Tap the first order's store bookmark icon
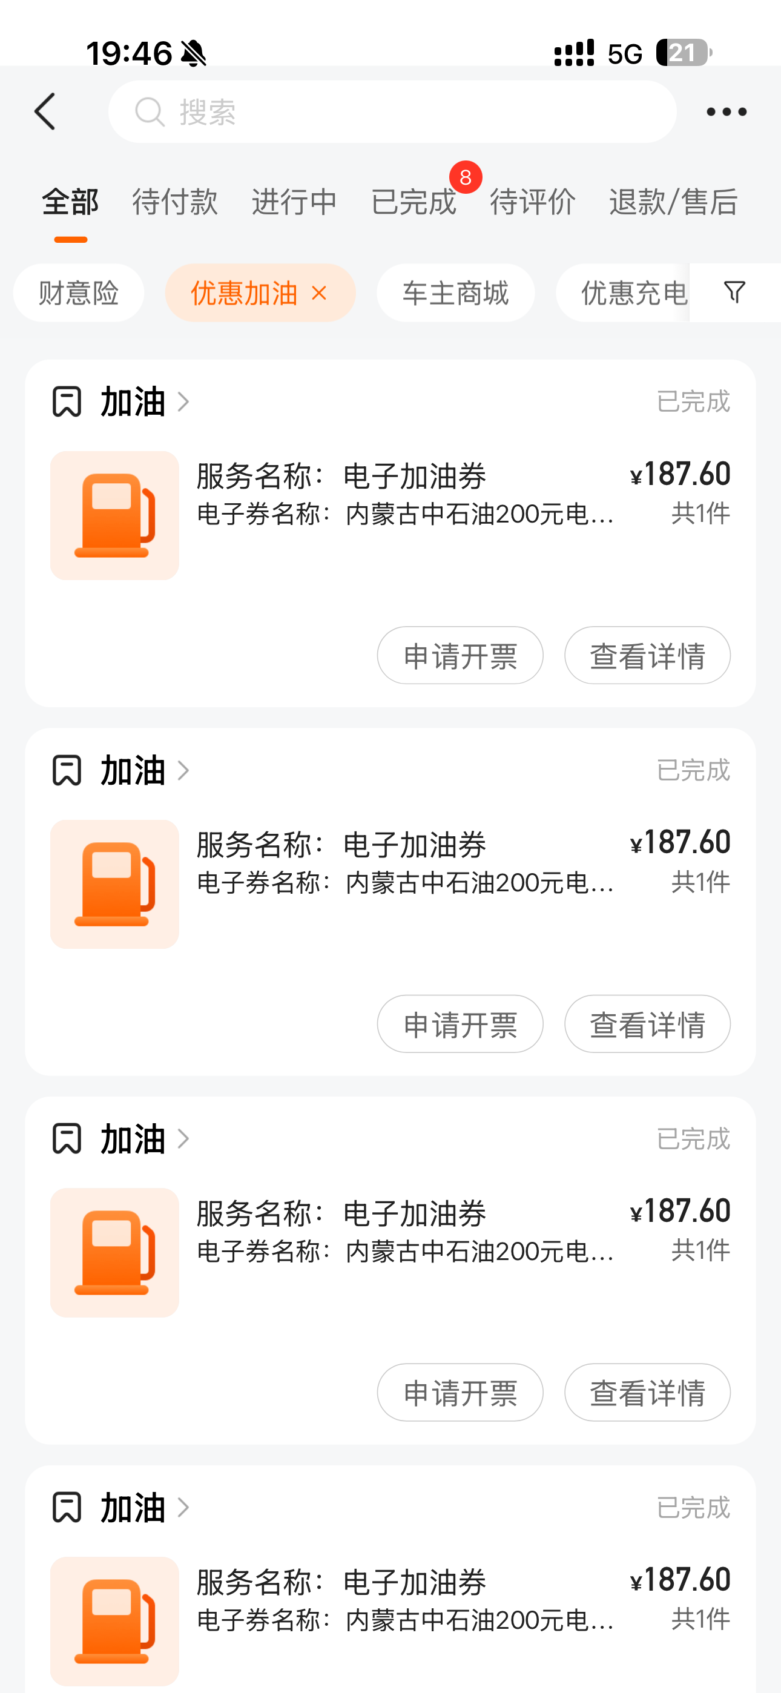 [67, 401]
